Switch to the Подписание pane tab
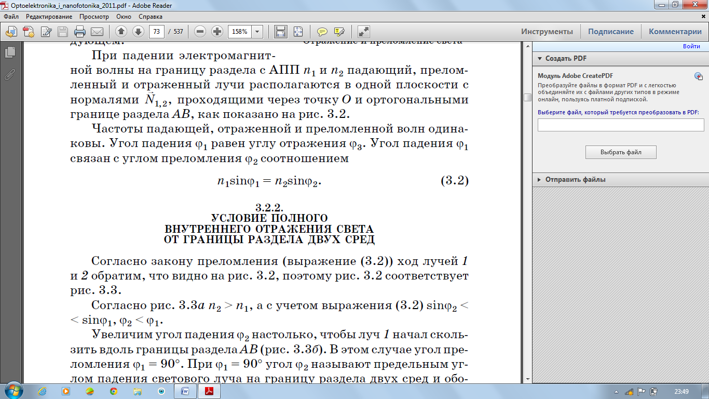This screenshot has height=399, width=709. pos(611,32)
